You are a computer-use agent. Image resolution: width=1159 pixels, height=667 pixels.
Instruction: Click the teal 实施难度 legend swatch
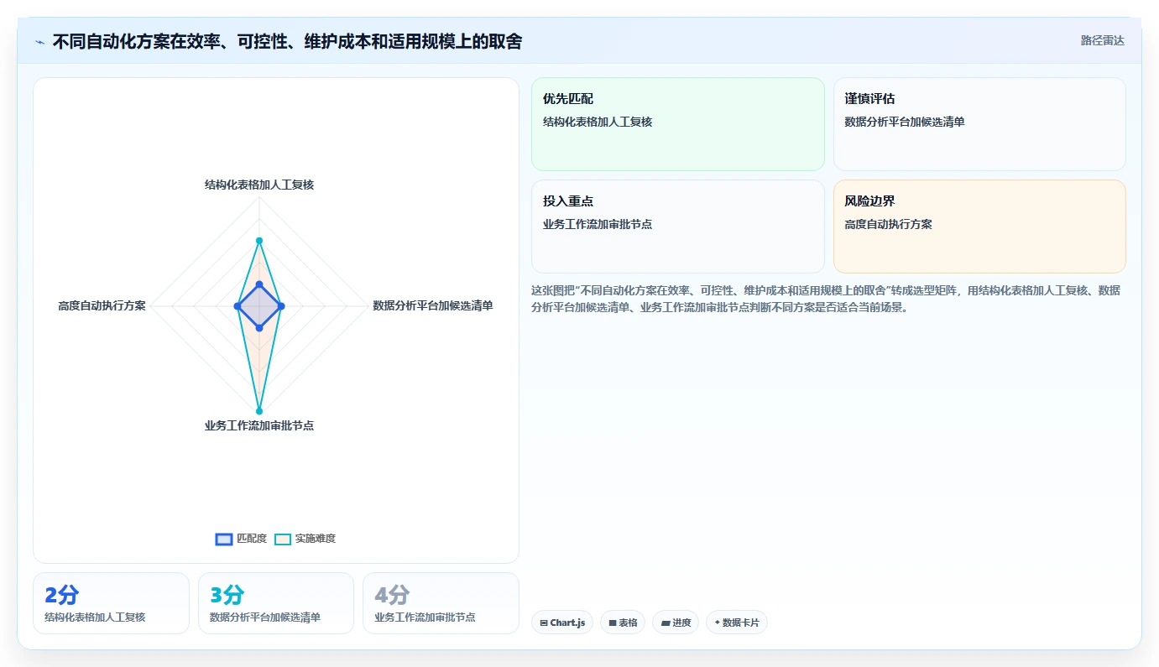(x=283, y=539)
